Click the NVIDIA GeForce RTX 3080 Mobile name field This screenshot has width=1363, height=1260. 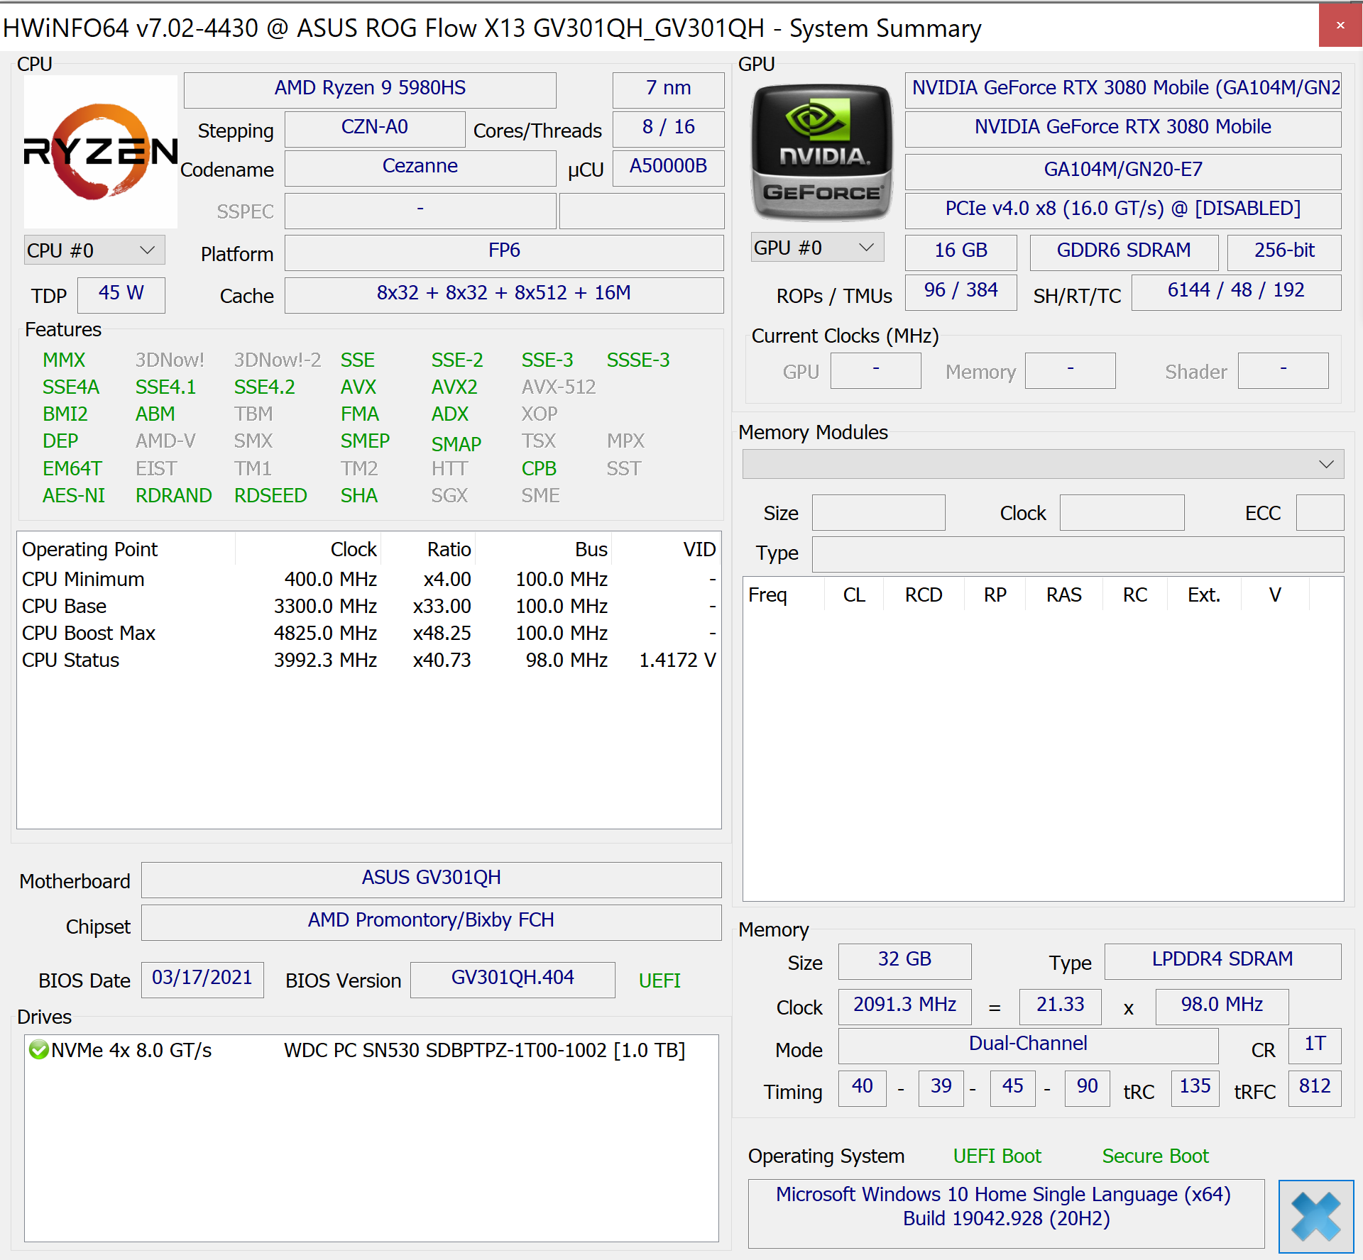(1123, 128)
